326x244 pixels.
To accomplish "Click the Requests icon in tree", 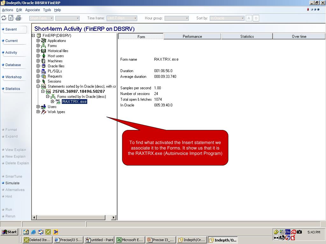I will click(x=43, y=76).
